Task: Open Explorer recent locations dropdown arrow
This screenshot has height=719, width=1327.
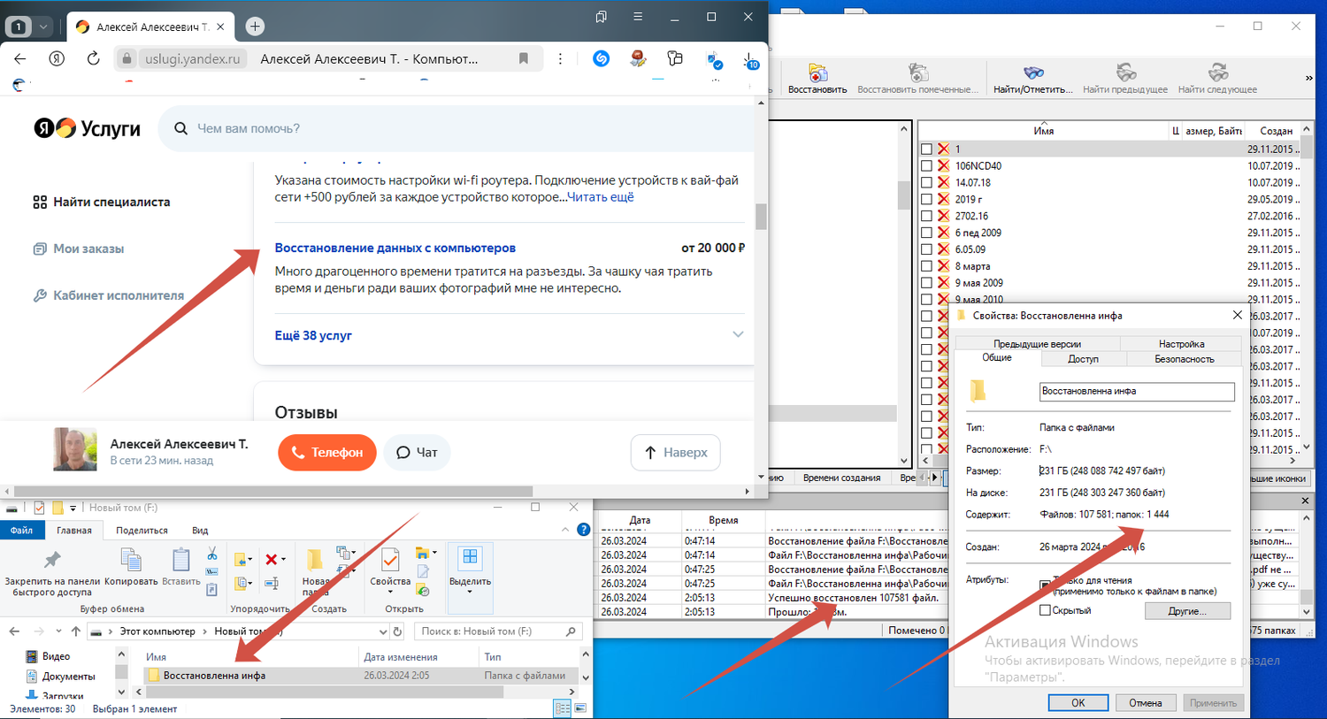Action: [59, 631]
